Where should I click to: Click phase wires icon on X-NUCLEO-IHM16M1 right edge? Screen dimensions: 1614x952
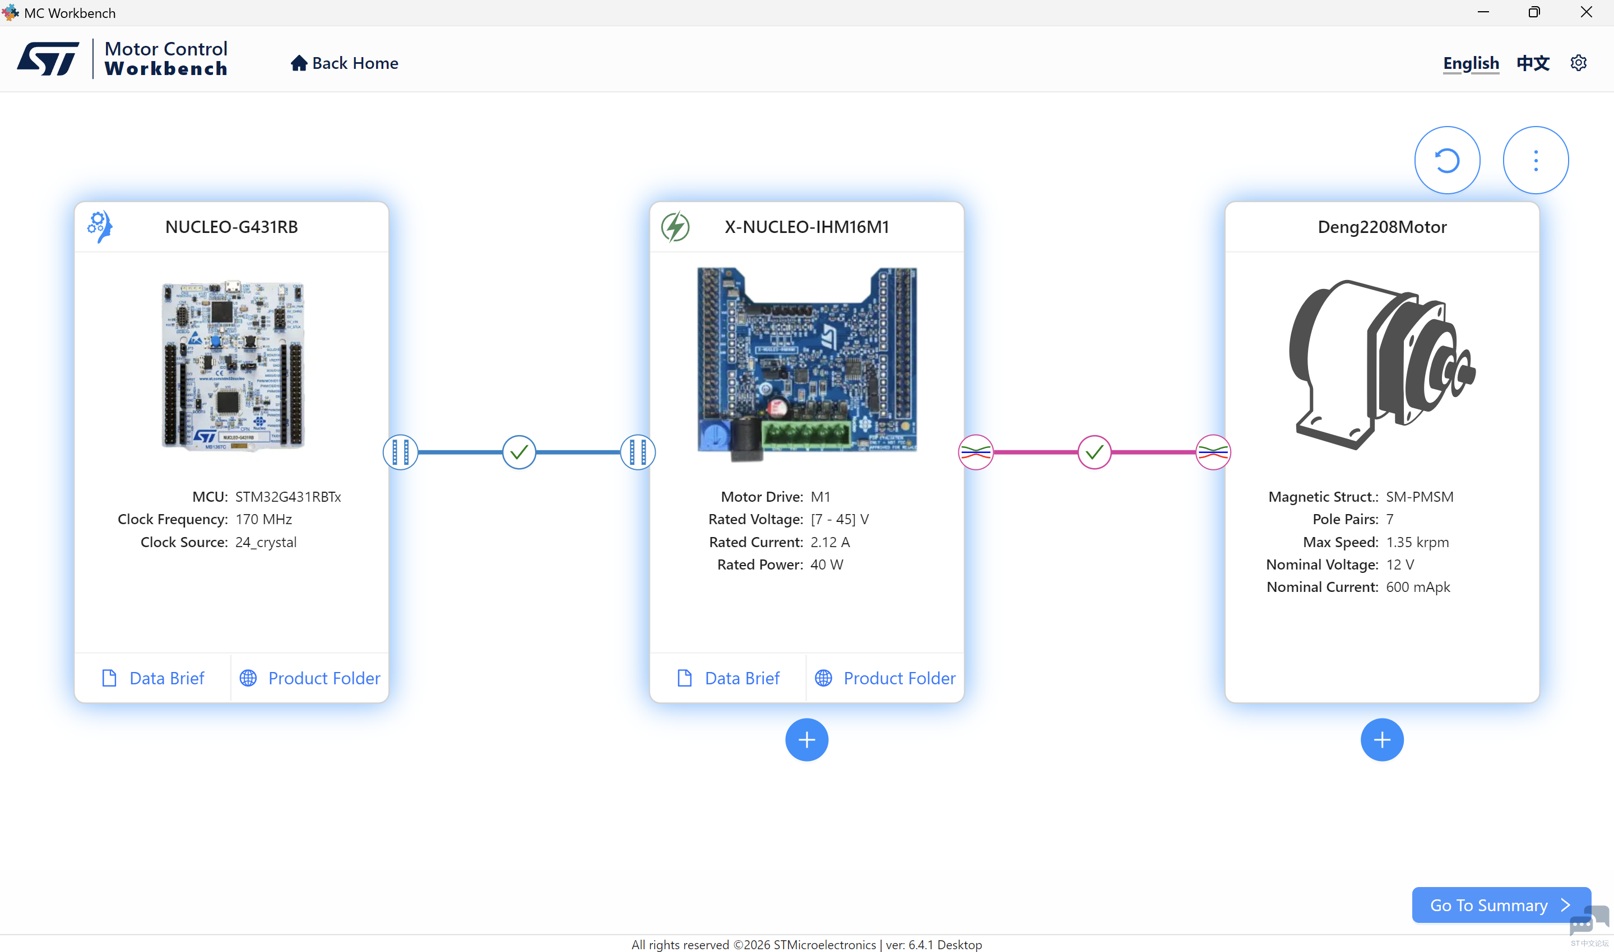pos(976,452)
